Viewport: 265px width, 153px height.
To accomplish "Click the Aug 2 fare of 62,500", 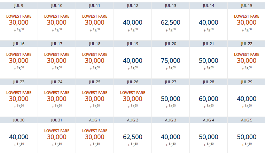I will point(133,137).
